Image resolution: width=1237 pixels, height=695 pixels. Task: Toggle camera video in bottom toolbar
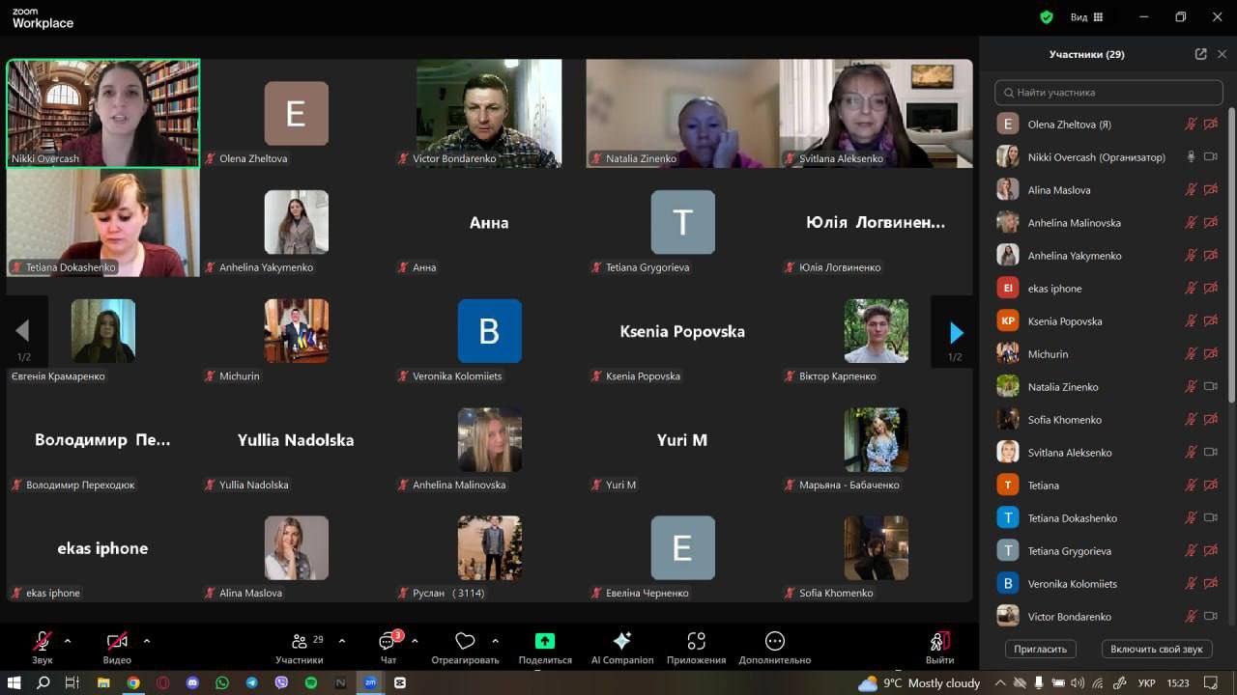[x=117, y=642]
